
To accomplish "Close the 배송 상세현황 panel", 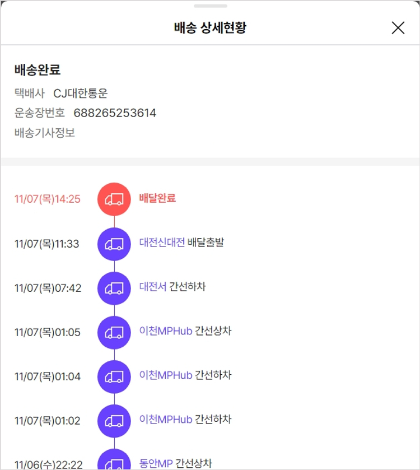I will tap(398, 28).
